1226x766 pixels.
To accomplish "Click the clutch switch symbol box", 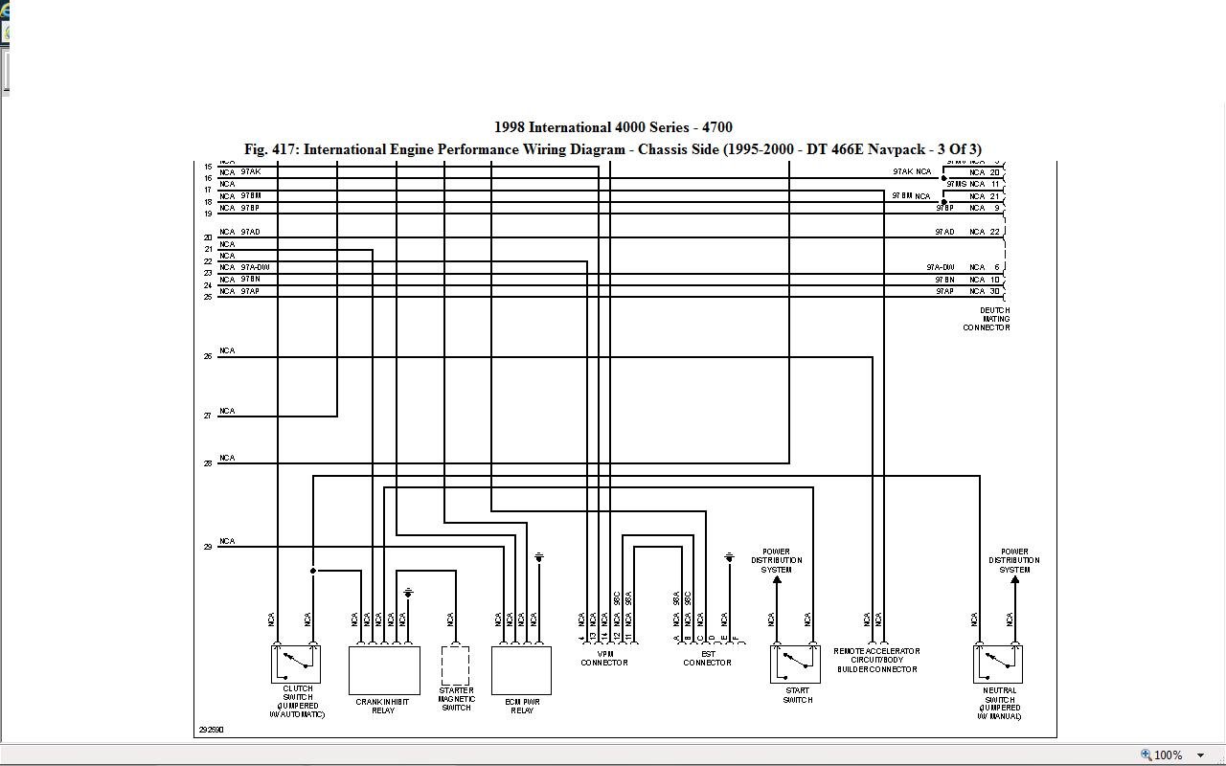I will [x=296, y=664].
